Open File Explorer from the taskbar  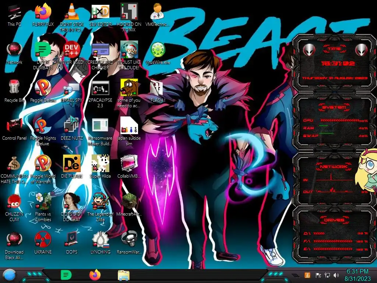pos(124,275)
